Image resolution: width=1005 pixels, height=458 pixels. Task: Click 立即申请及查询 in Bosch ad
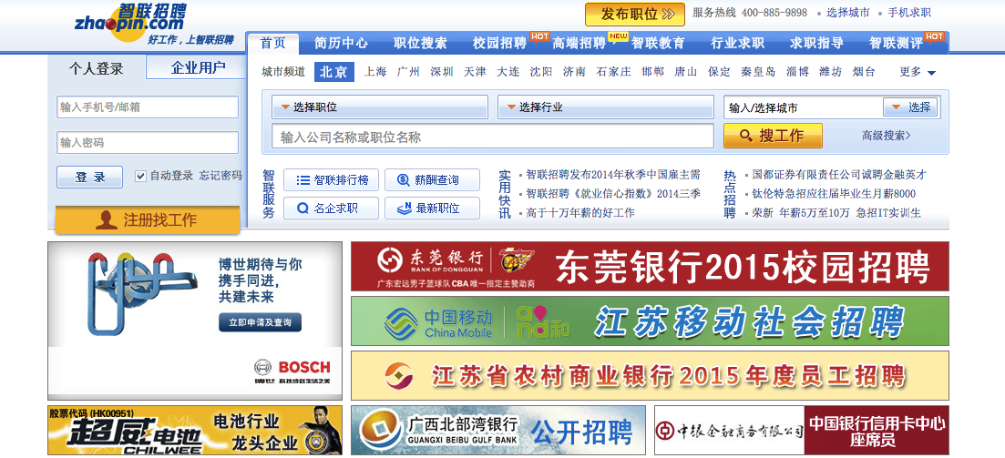tap(260, 322)
